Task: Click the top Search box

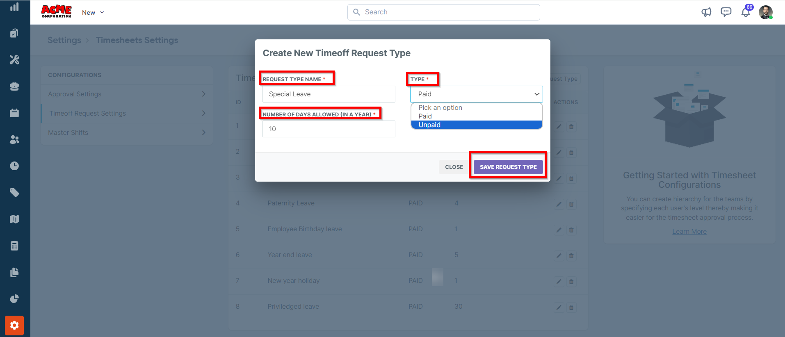Action: [x=443, y=12]
